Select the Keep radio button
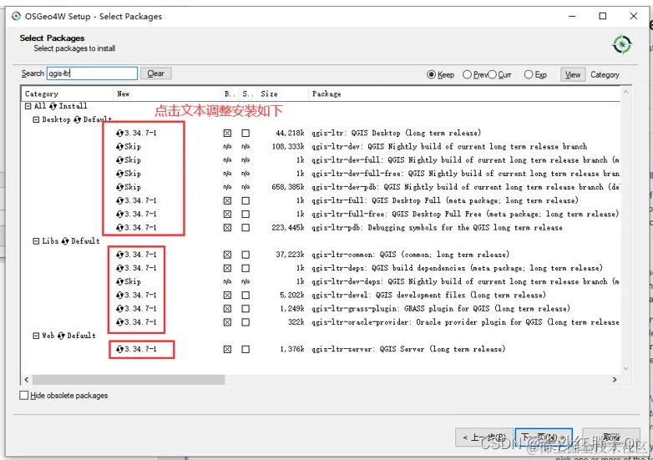This screenshot has height=460, width=653. point(431,74)
